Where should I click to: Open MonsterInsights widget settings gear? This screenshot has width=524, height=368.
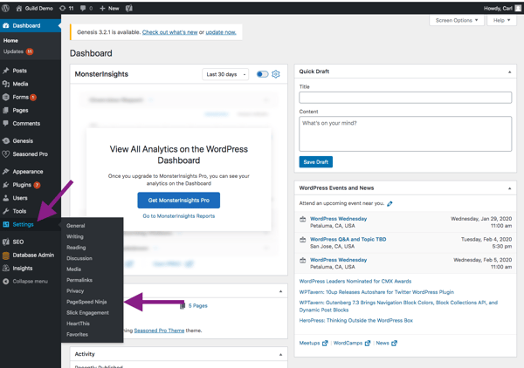pos(276,74)
